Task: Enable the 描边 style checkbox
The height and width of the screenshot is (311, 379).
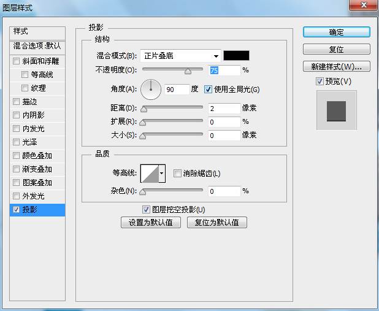Action: (x=16, y=102)
